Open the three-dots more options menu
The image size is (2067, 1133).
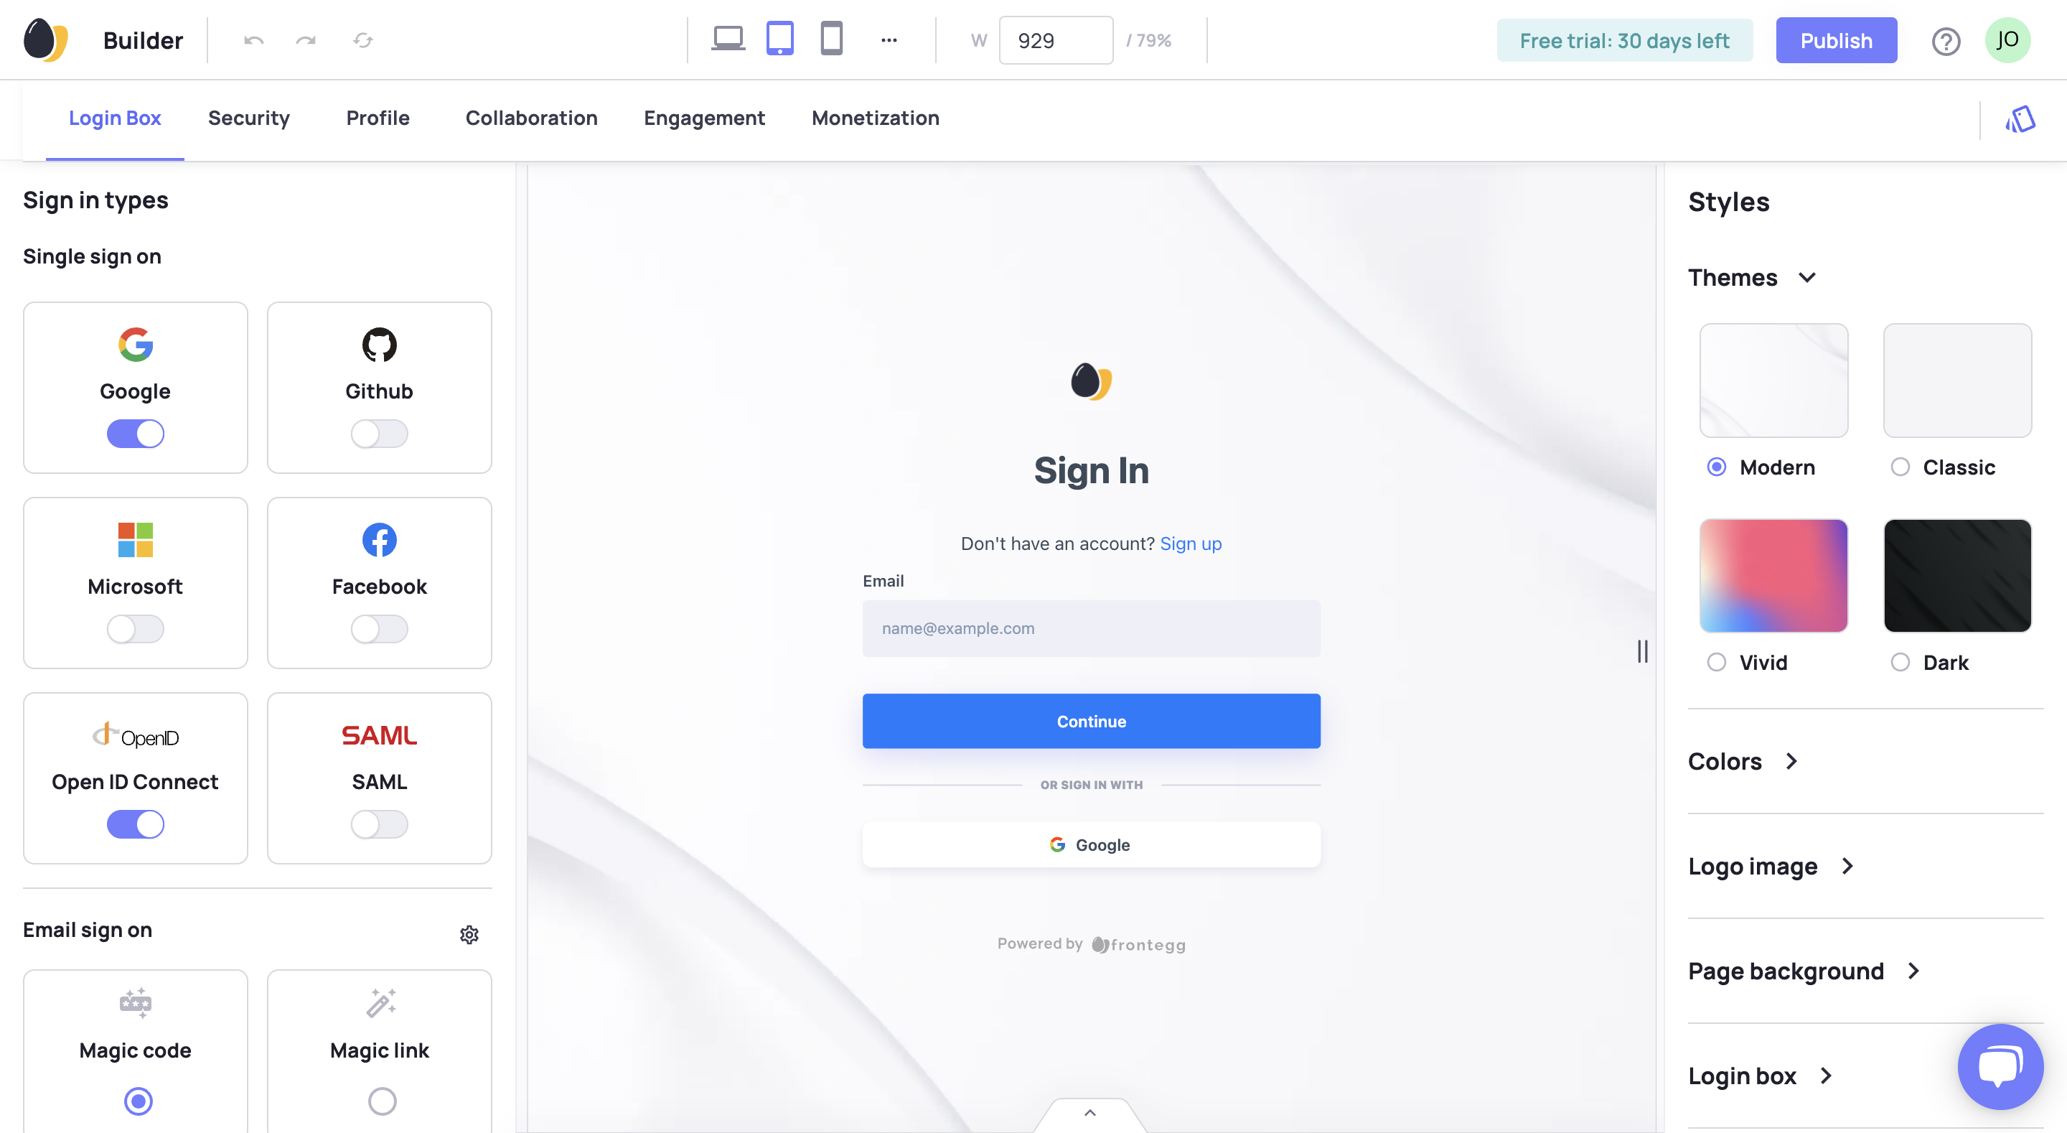coord(889,40)
